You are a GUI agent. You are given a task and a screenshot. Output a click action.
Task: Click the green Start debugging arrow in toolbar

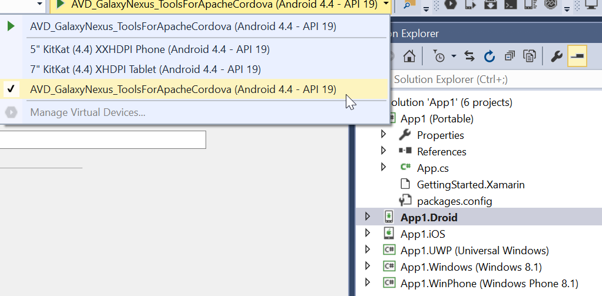[60, 4]
